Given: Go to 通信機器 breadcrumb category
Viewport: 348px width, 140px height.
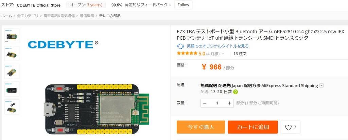Looking at the screenshot, I should (x=87, y=16).
